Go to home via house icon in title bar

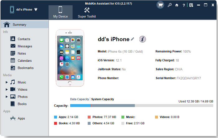point(177,5)
